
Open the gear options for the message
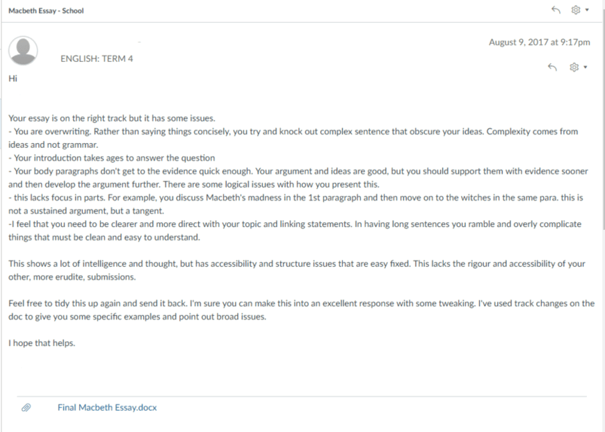pos(574,67)
